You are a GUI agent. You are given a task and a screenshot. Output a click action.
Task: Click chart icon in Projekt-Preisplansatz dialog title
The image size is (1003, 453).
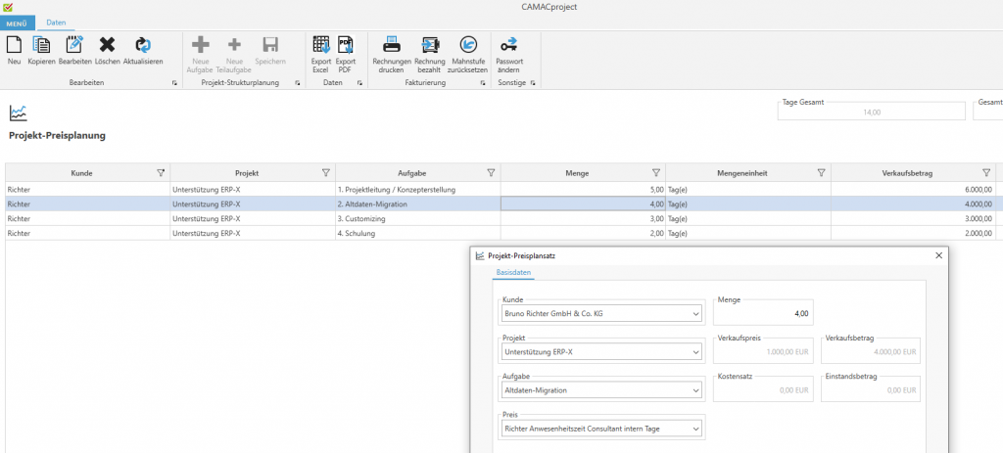[x=480, y=255]
